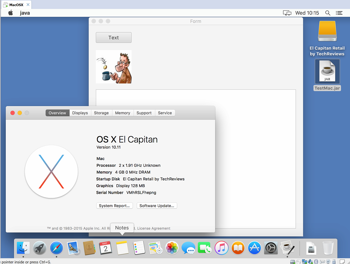Click the display mirroring menu bar icon
This screenshot has width=350, height=264.
[x=287, y=13]
